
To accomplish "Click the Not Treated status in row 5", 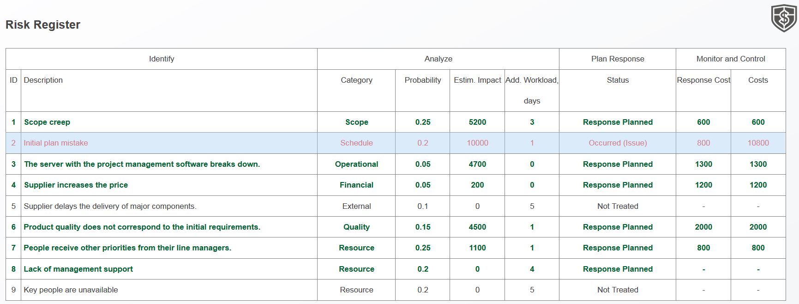I will [x=618, y=206].
